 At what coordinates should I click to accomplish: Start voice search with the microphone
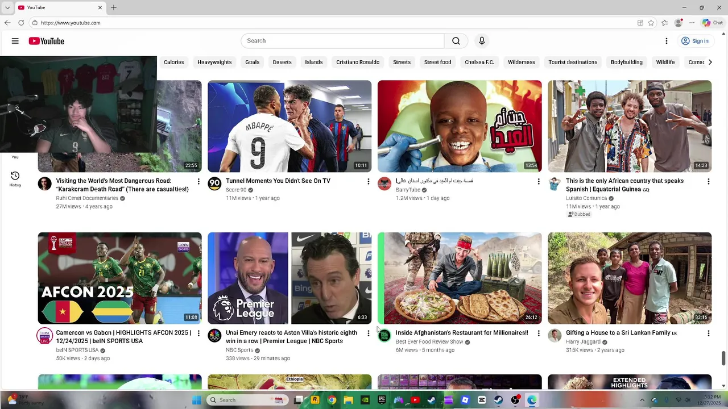(482, 41)
